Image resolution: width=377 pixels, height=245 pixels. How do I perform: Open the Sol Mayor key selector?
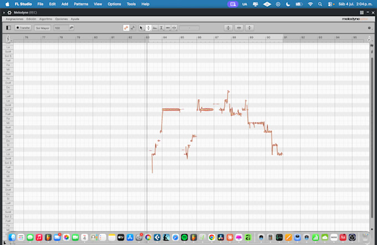[42, 28]
